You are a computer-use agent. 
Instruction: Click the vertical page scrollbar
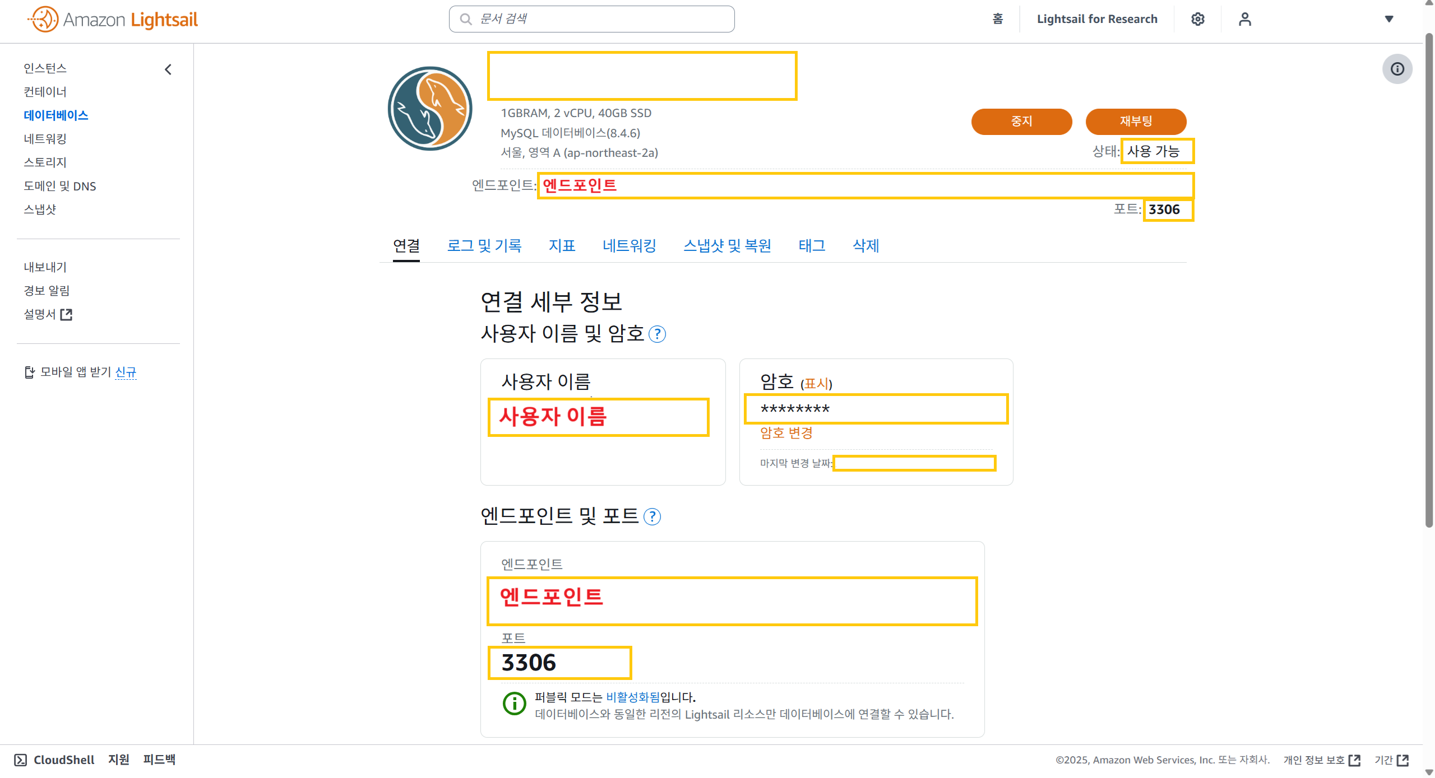(x=1429, y=280)
